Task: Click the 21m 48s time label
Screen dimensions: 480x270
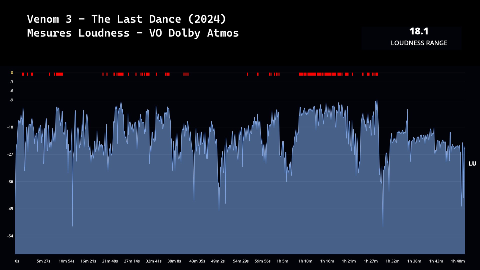Action: pyautogui.click(x=110, y=261)
